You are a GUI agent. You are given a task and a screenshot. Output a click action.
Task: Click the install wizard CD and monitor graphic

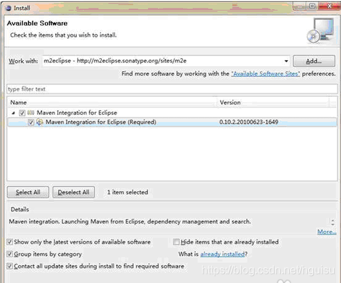tap(321, 30)
